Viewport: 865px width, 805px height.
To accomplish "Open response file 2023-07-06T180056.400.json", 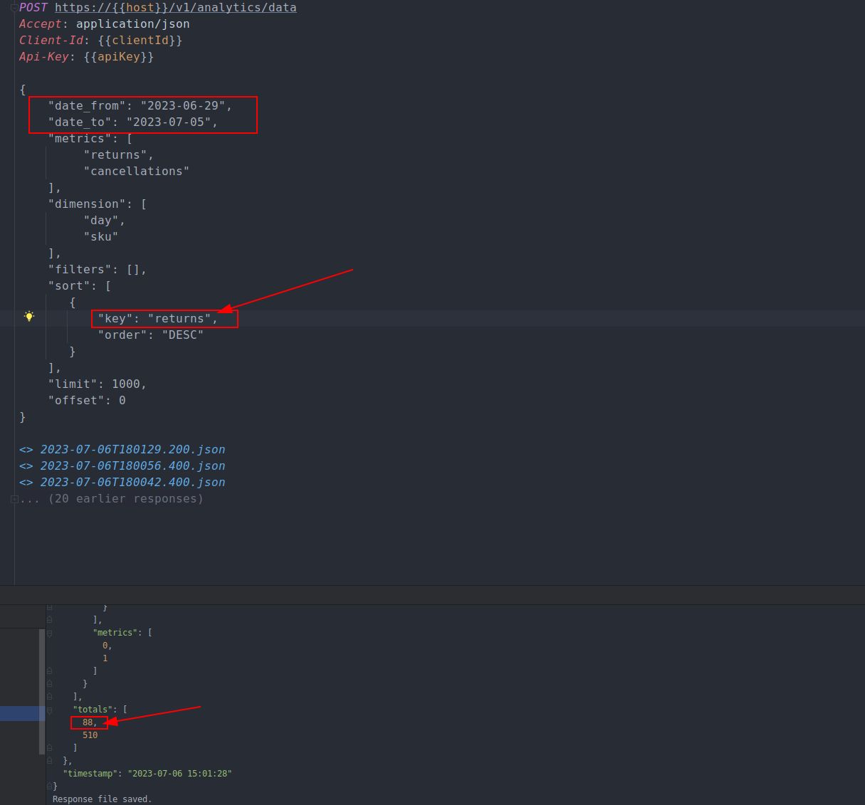I will point(132,466).
